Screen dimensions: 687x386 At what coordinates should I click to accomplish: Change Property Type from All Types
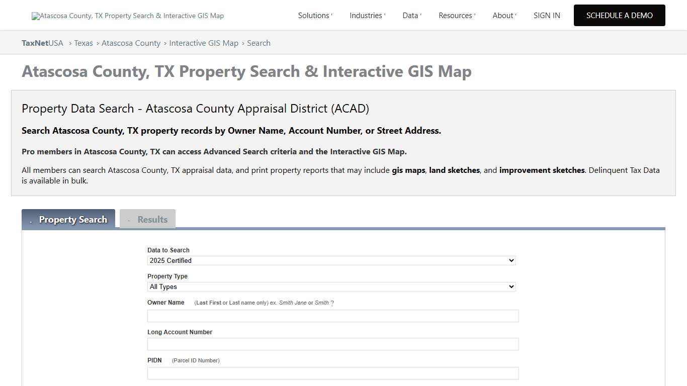coord(331,286)
